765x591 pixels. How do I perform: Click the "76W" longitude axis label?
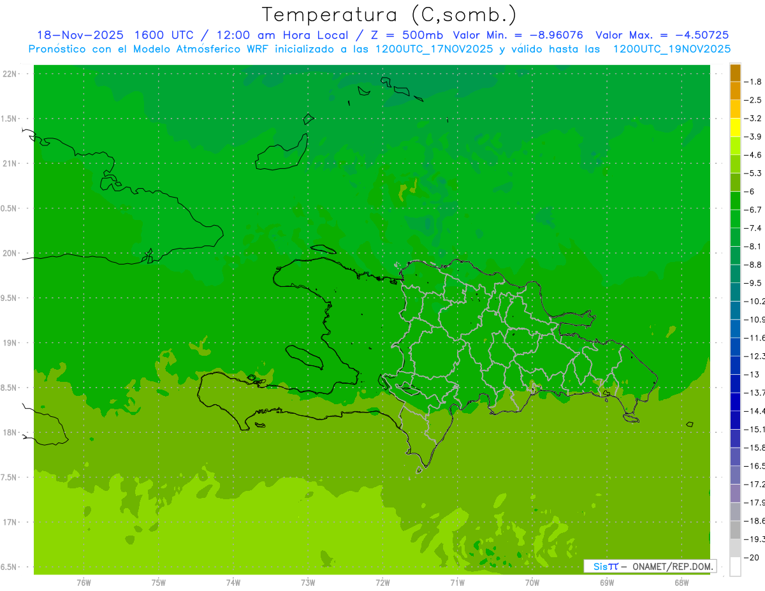(x=84, y=582)
